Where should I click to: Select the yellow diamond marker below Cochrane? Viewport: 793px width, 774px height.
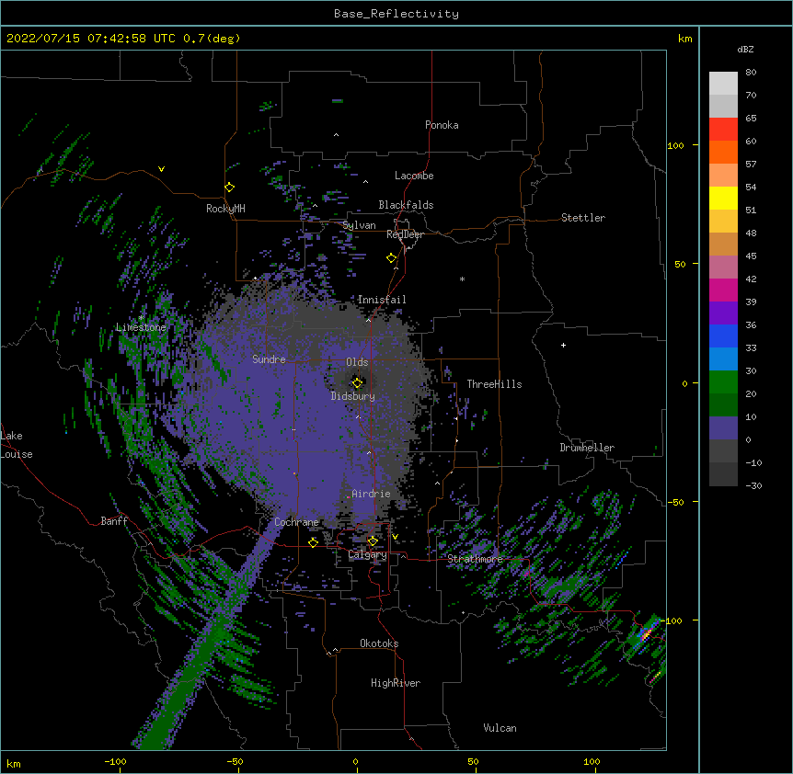coord(313,542)
